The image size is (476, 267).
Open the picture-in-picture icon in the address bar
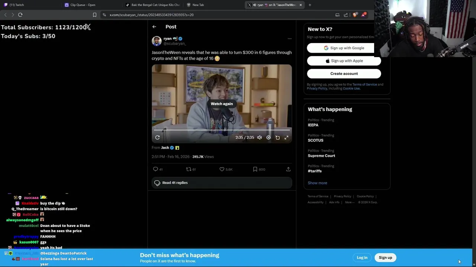(x=337, y=15)
